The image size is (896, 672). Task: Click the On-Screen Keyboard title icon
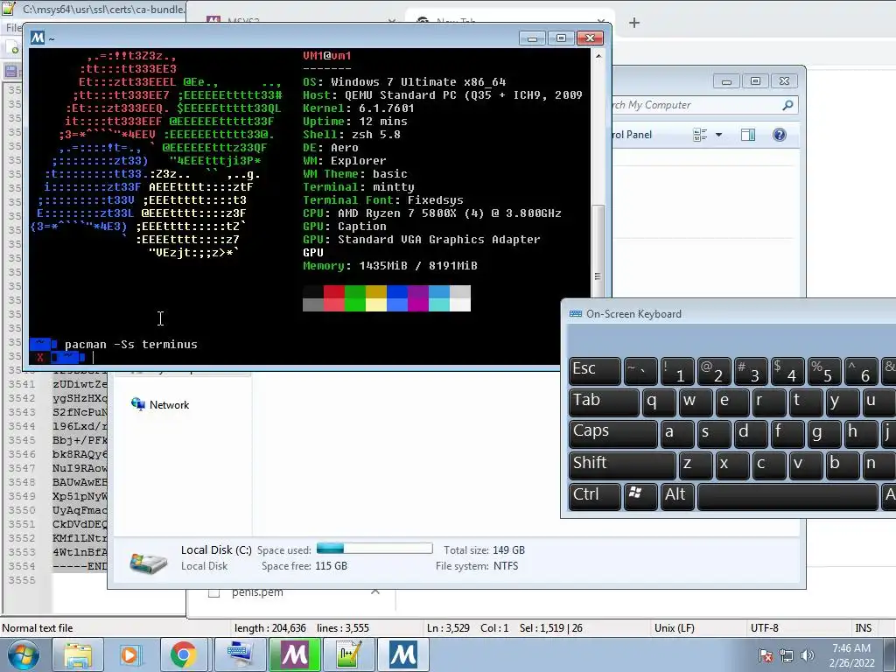point(576,314)
